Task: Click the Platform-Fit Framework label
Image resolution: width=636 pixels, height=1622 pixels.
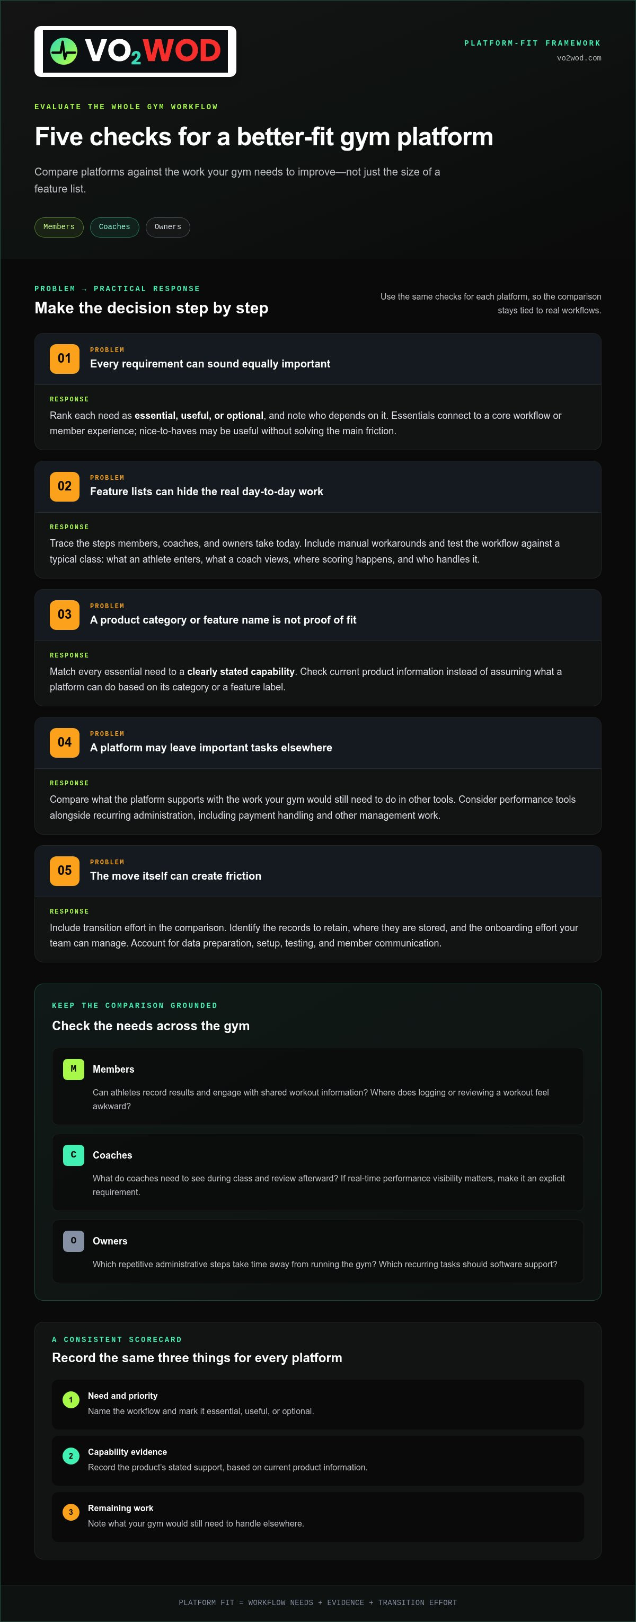Action: [x=532, y=43]
